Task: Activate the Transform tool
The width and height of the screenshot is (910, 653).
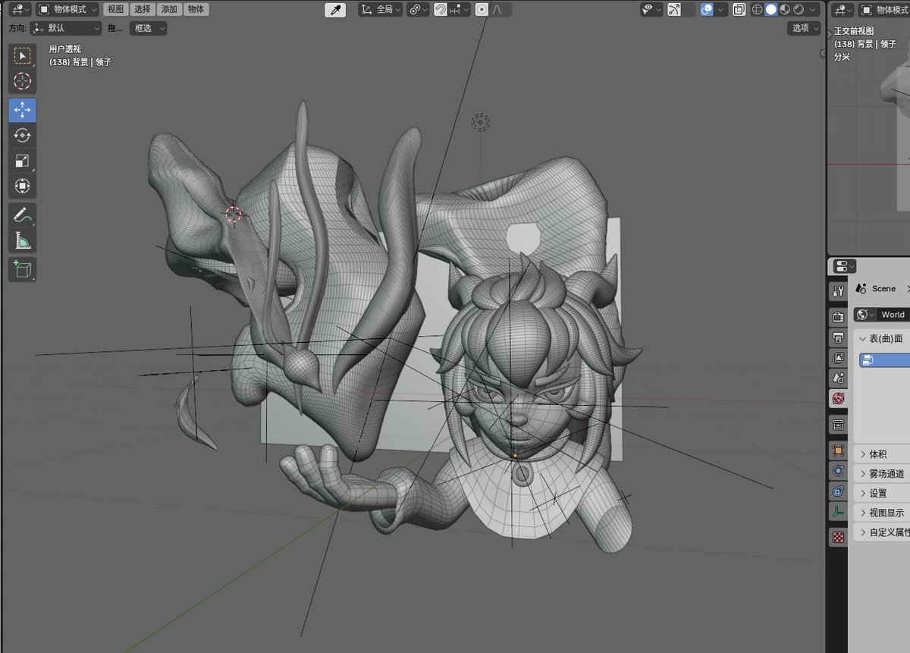Action: [x=22, y=185]
